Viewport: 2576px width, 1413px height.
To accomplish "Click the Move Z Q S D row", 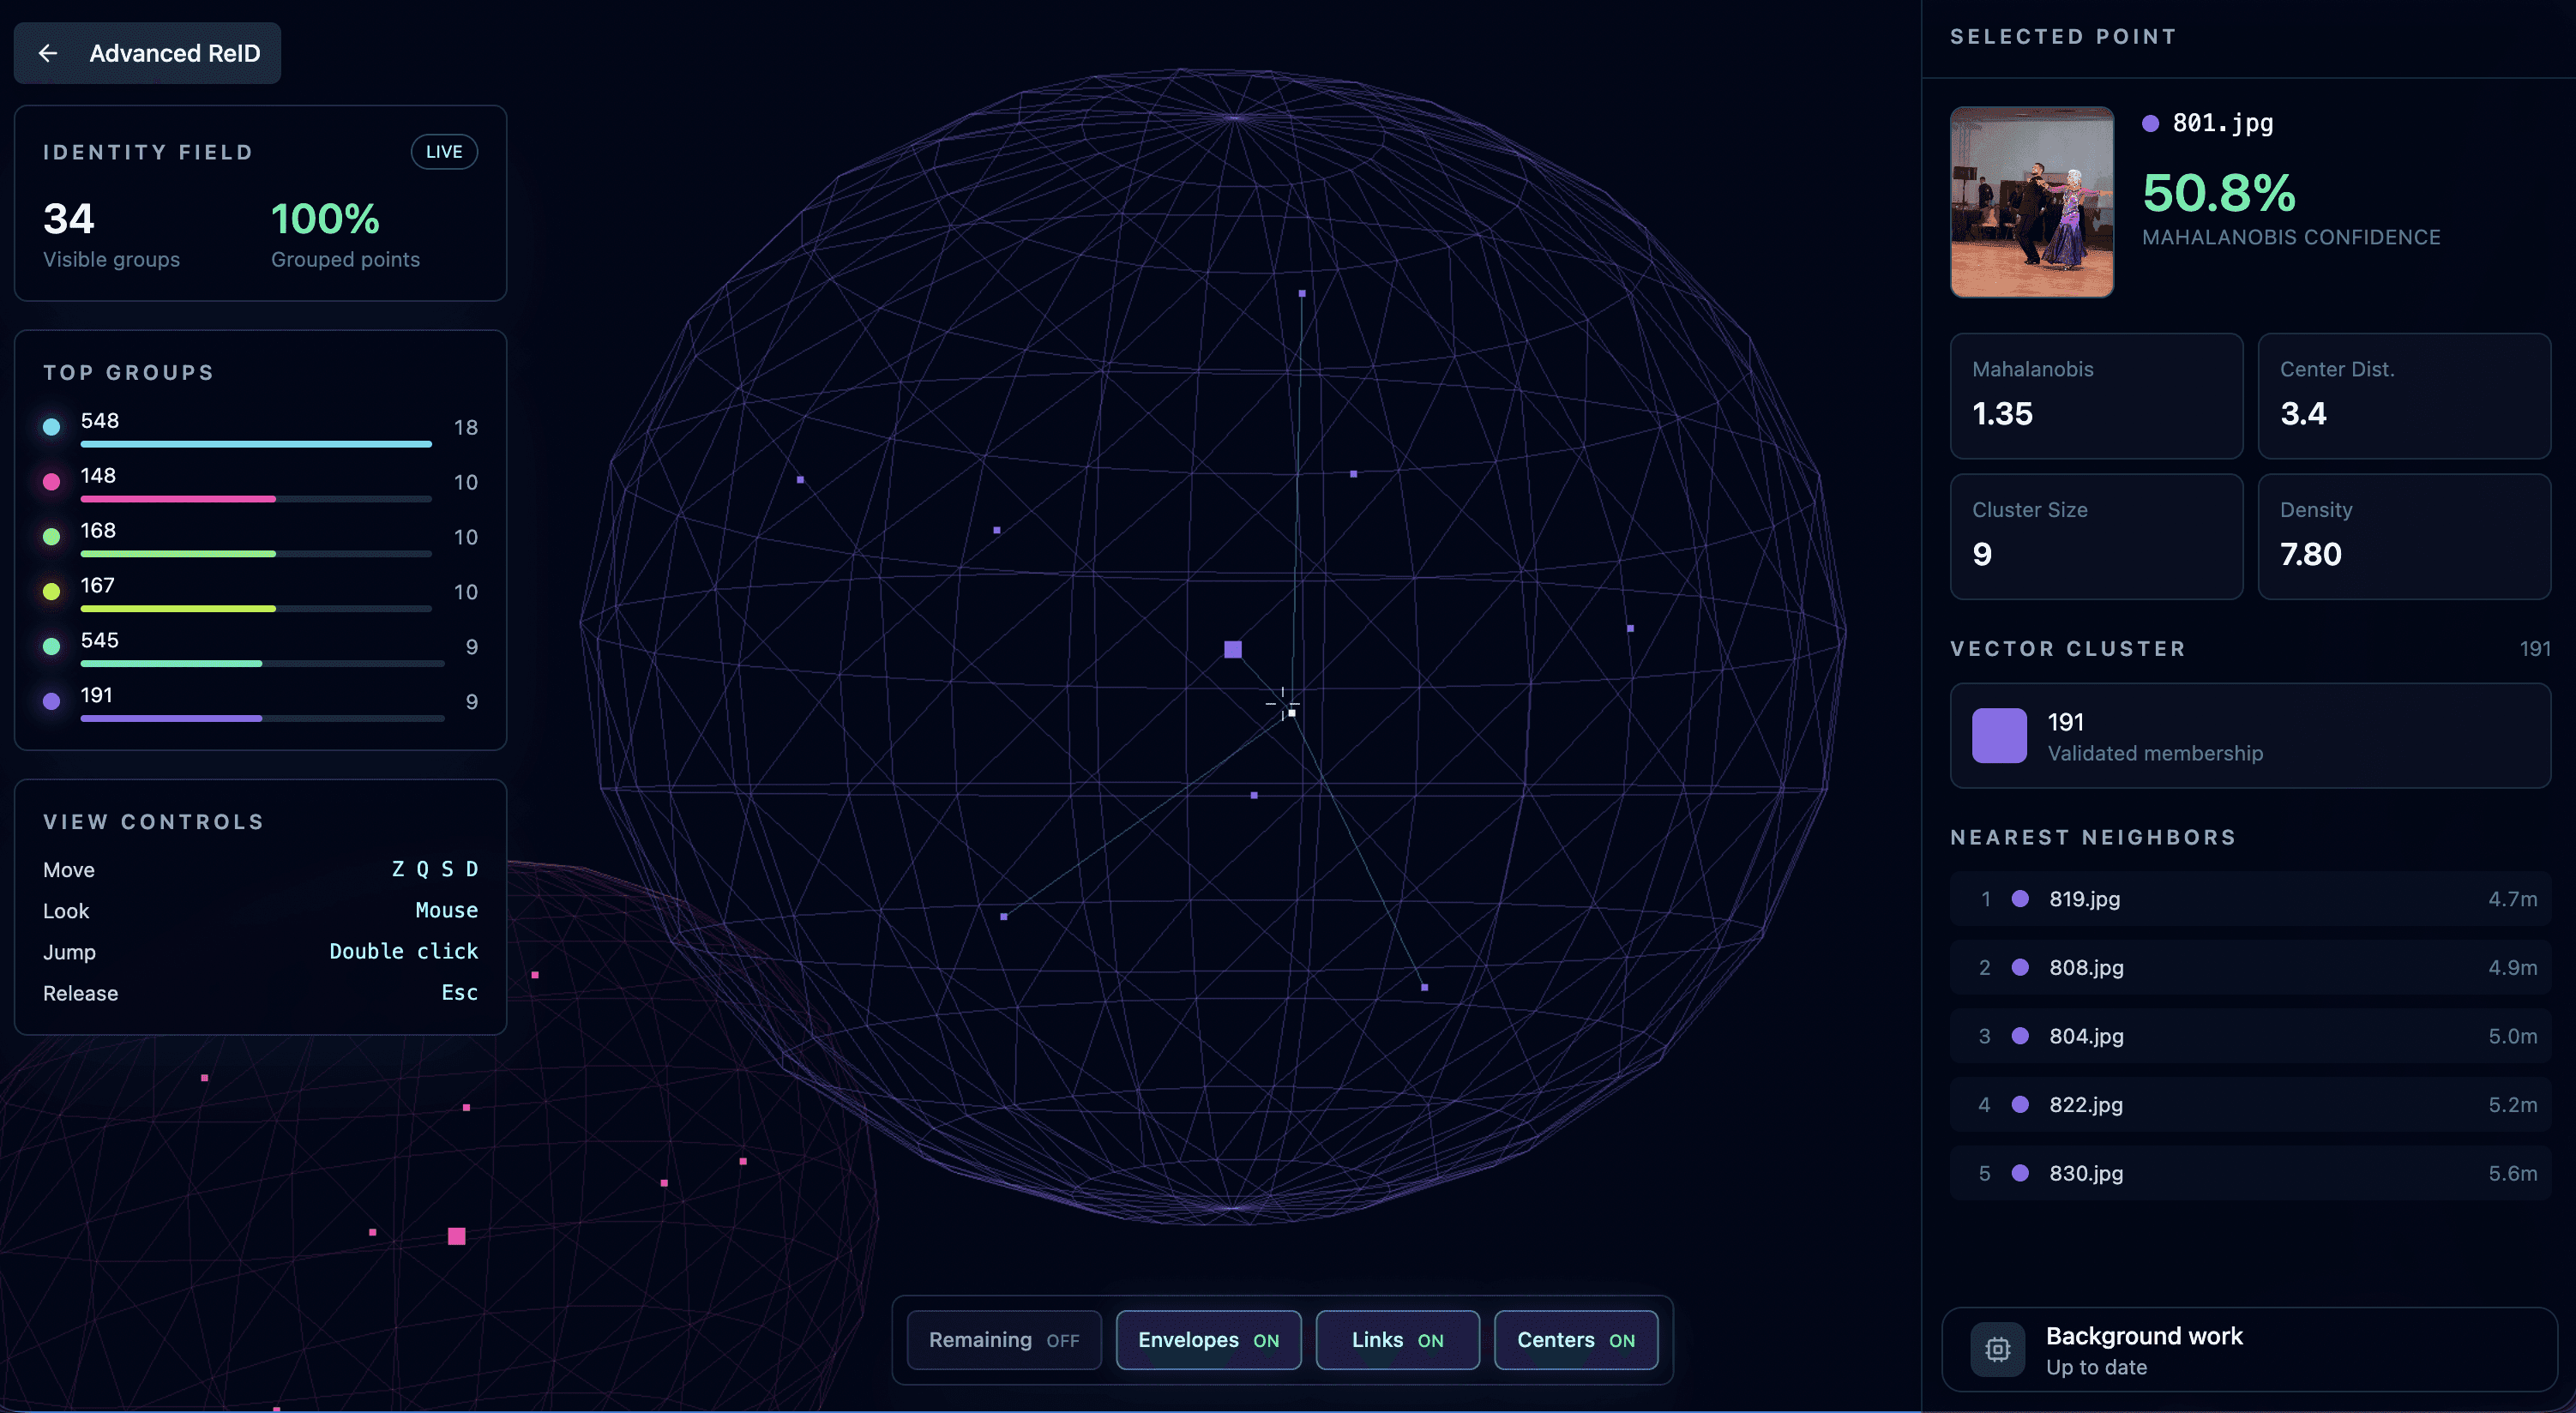I will pyautogui.click(x=260, y=869).
